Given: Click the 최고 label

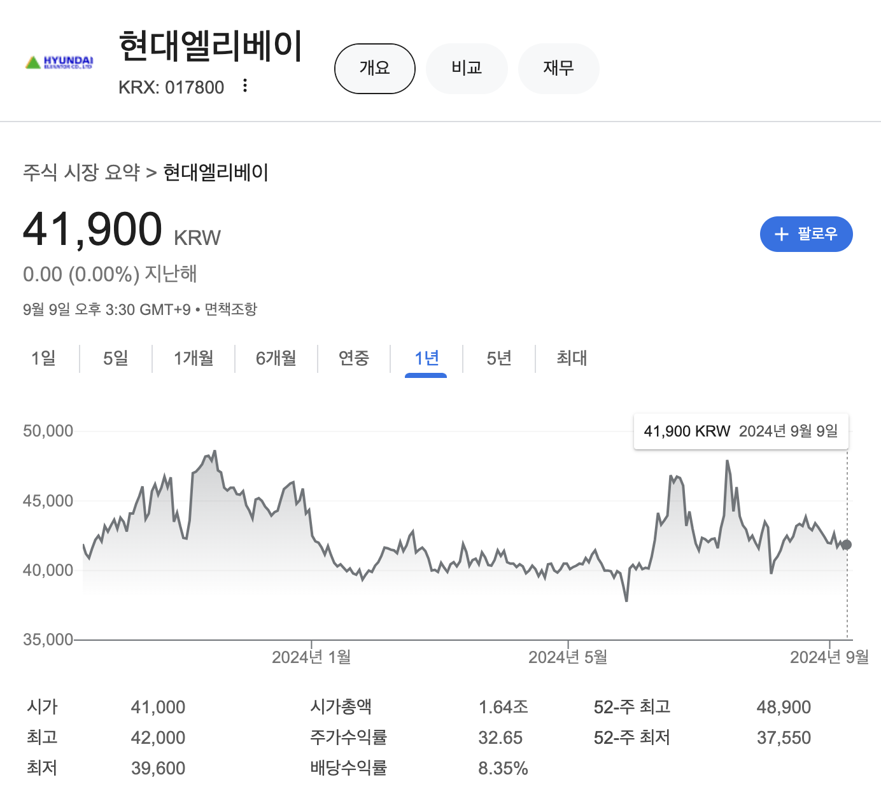Looking at the screenshot, I should coord(43,737).
